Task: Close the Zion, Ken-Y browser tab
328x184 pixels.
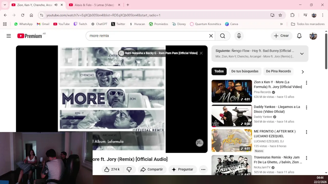Action: [x=62, y=5]
